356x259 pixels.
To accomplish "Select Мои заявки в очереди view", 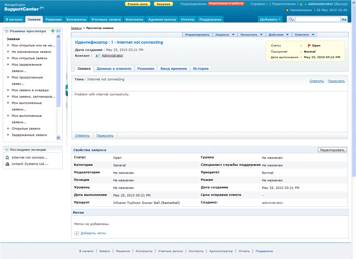I will tap(30, 90).
